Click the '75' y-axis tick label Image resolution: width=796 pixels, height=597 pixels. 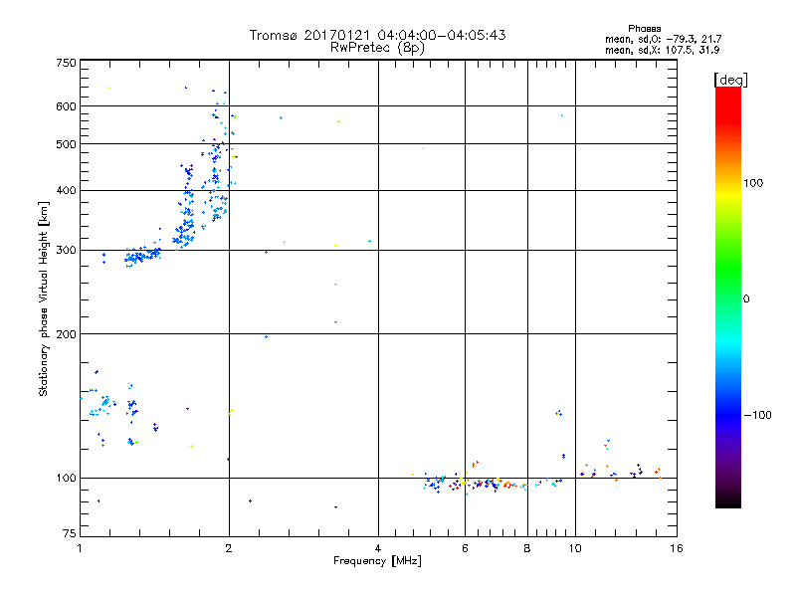(x=70, y=533)
